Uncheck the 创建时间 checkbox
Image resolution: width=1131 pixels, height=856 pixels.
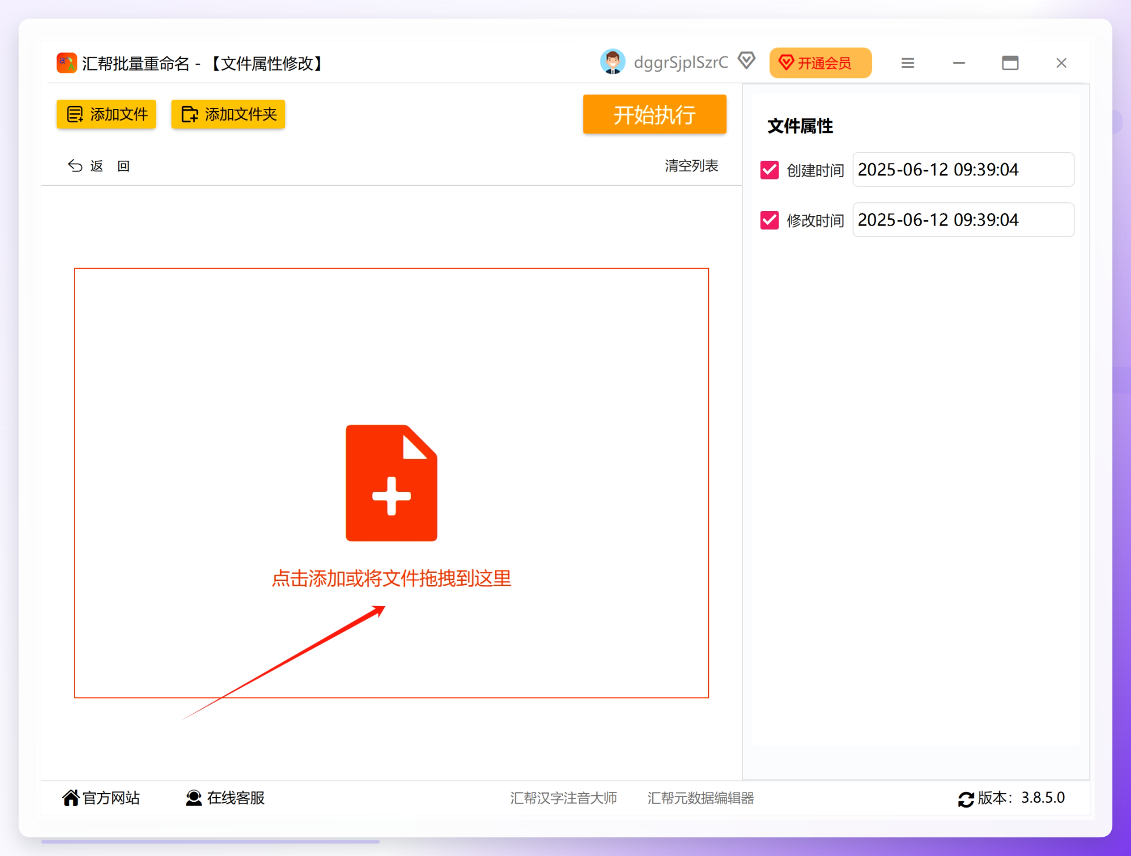pos(769,170)
